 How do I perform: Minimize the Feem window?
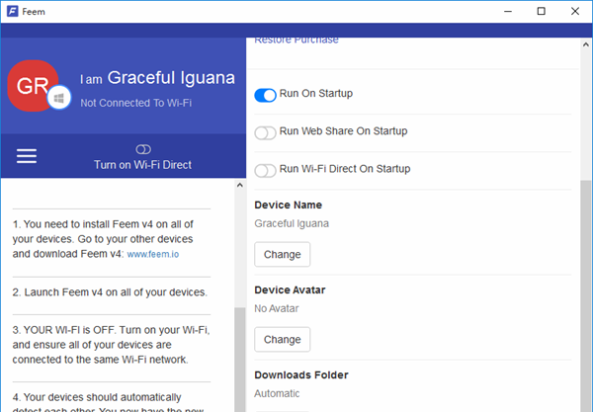(508, 11)
